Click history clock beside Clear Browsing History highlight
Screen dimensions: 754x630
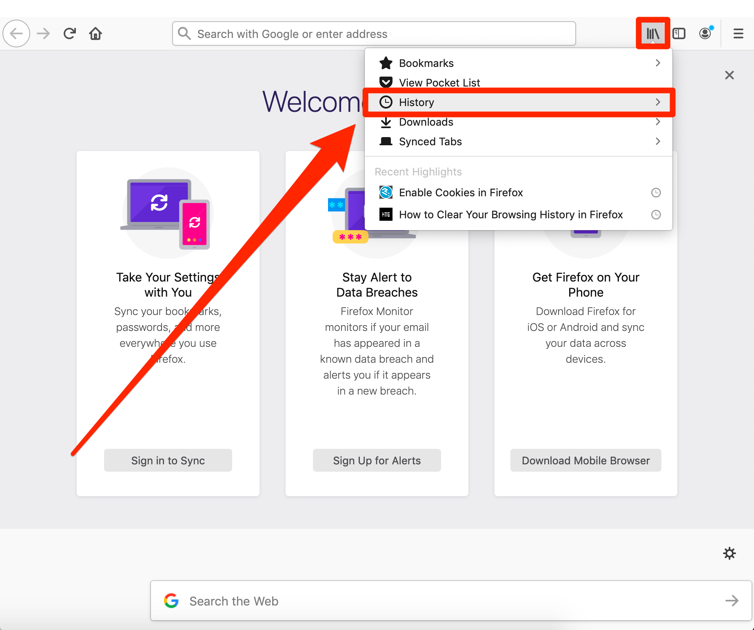coord(656,215)
